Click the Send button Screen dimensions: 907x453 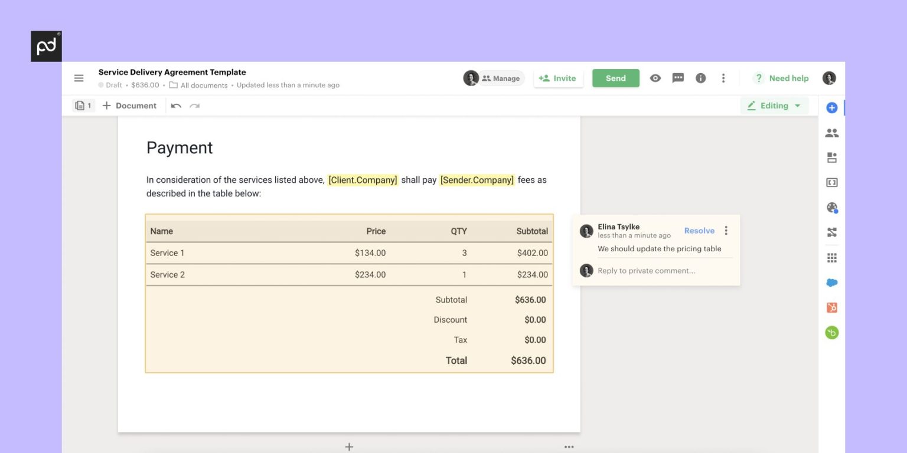click(615, 78)
